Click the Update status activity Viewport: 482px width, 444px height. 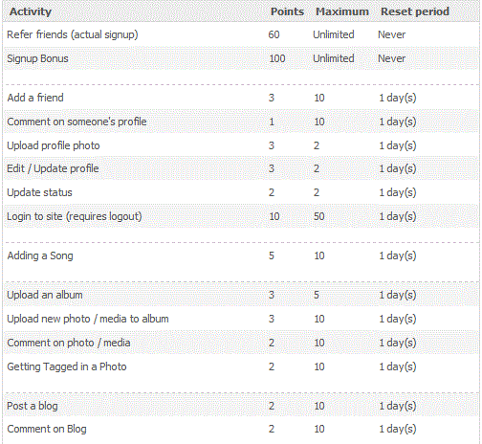[39, 192]
